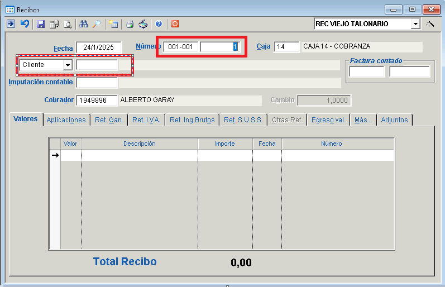
Task: Click the Fecha date input field
Action: [98, 47]
